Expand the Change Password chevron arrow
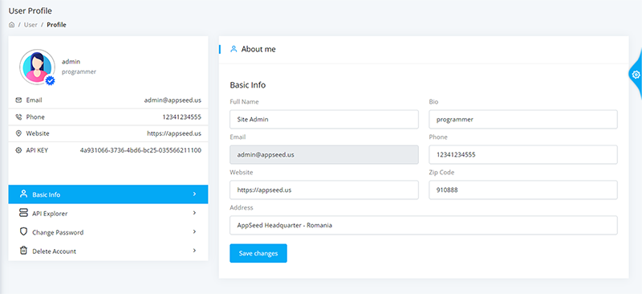This screenshot has width=642, height=294. [194, 231]
